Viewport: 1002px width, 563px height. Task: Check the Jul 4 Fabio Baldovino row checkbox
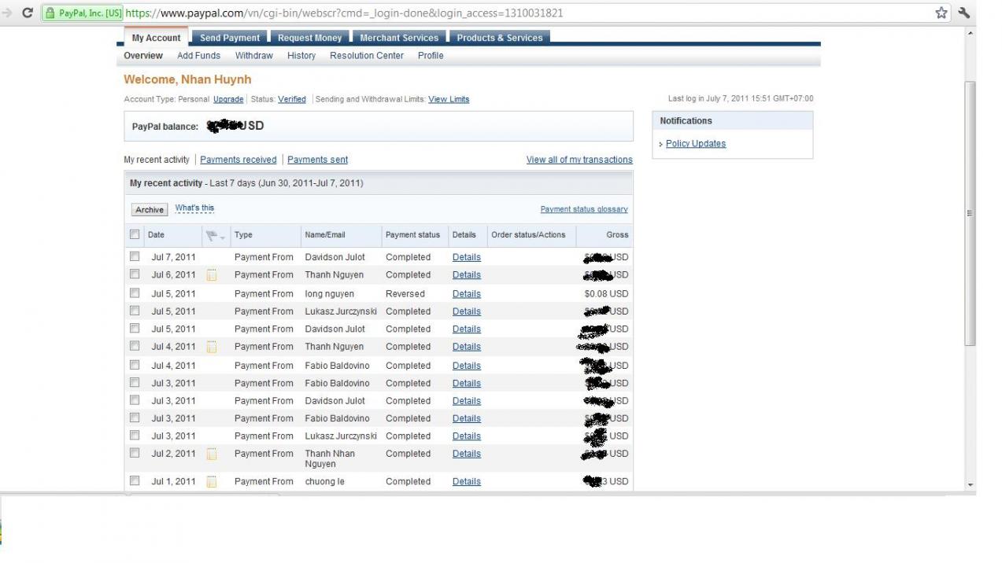(135, 365)
